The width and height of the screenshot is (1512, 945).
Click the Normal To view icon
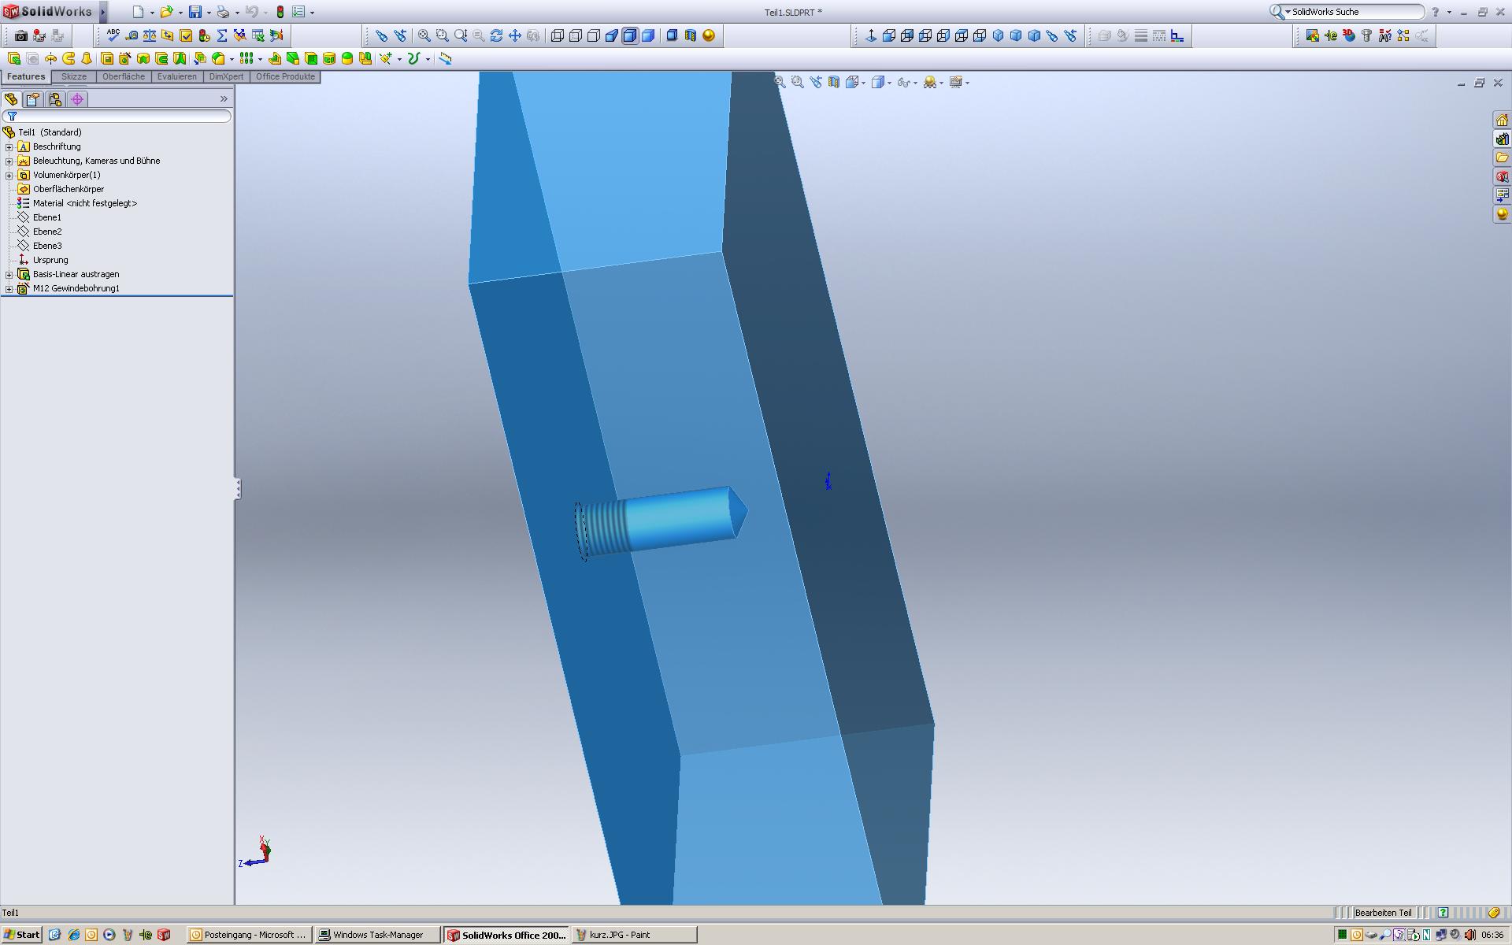871,35
